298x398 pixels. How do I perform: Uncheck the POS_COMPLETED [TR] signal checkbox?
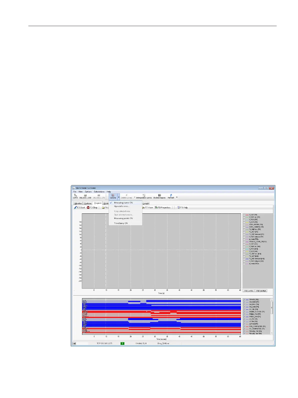pos(244,327)
